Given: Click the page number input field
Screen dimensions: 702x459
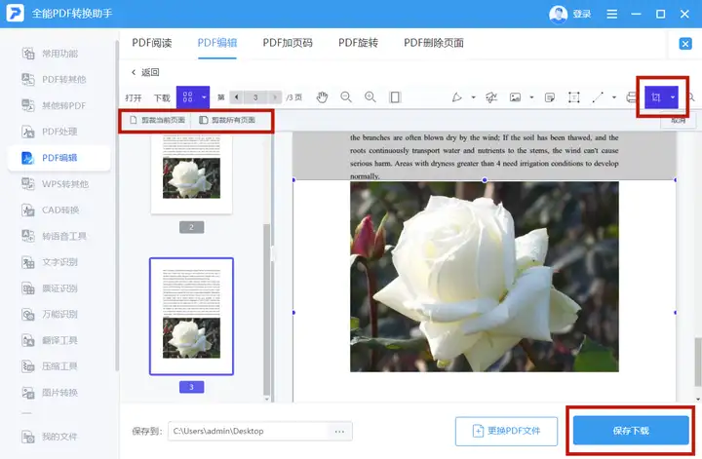Looking at the screenshot, I should (255, 97).
